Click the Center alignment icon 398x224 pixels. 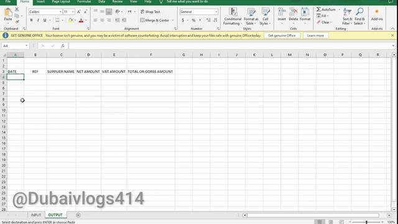pyautogui.click(x=102, y=20)
